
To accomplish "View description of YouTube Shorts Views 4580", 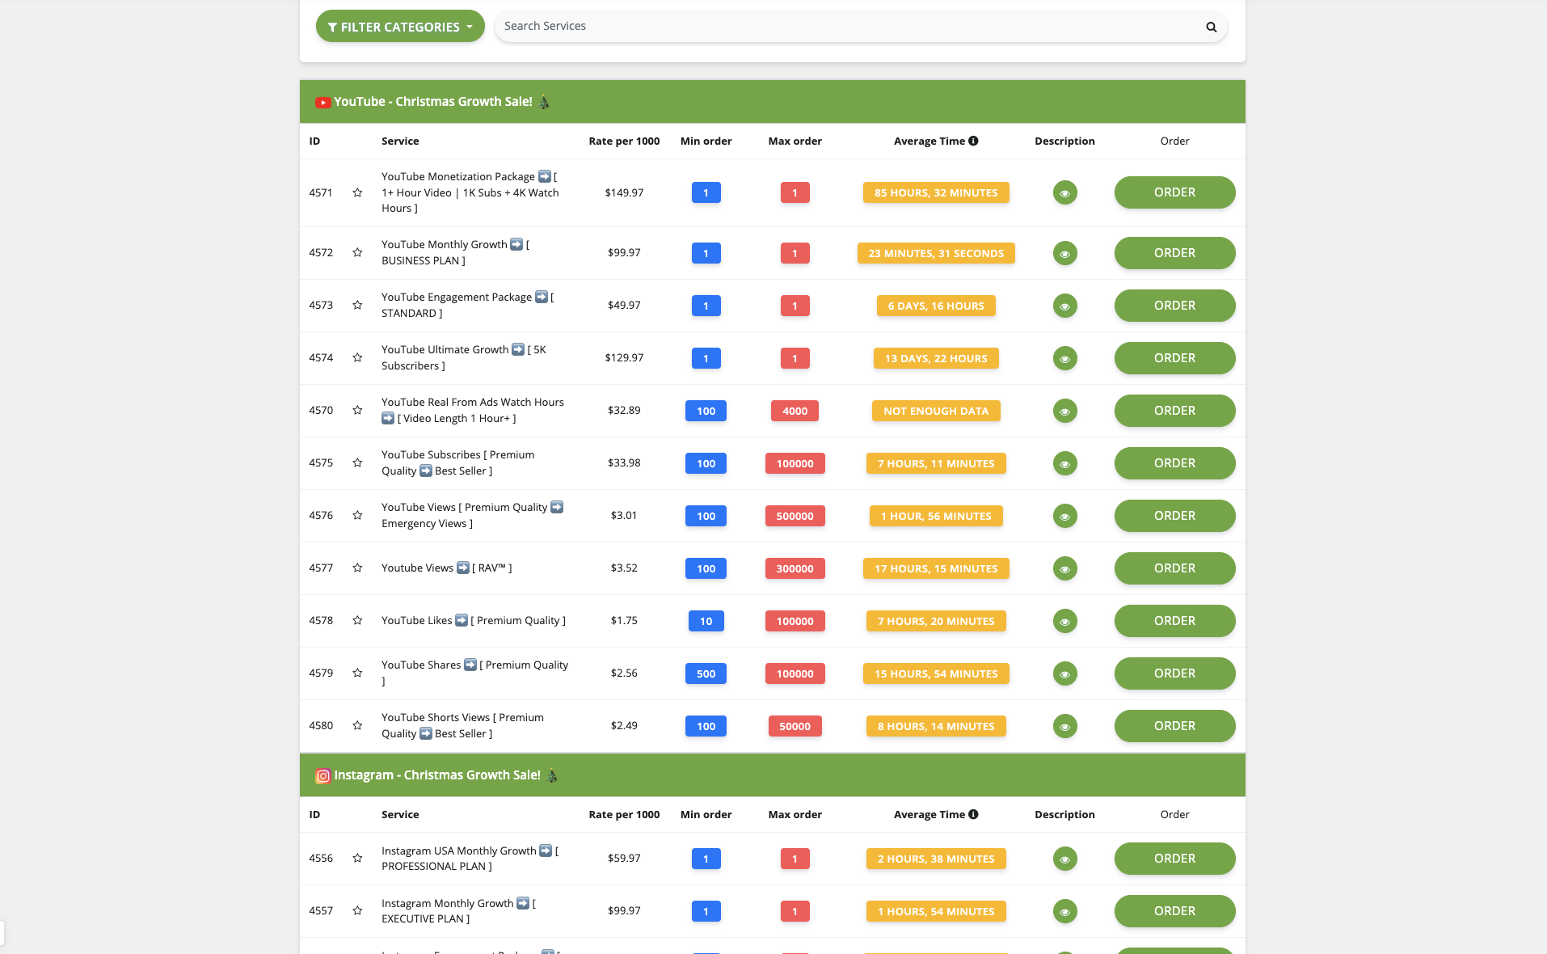I will pos(1064,727).
